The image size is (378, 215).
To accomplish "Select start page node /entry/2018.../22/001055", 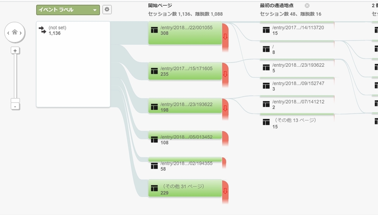I will tap(185, 33).
